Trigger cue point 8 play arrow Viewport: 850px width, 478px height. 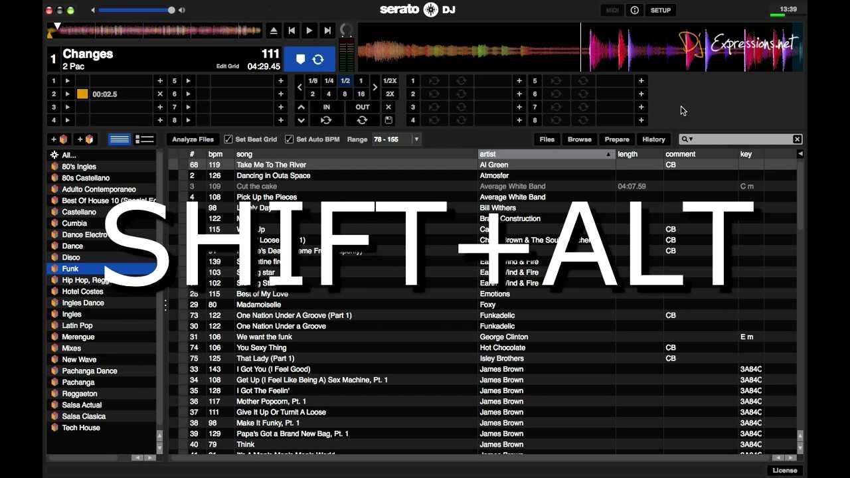coord(188,120)
